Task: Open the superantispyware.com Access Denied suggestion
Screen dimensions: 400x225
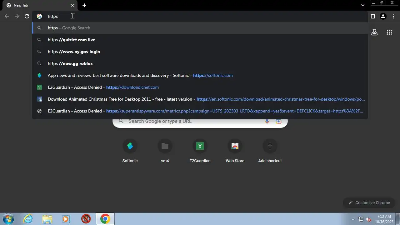Action: pyautogui.click(x=200, y=111)
